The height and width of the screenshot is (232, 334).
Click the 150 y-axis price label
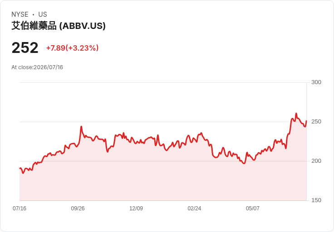tap(316, 200)
